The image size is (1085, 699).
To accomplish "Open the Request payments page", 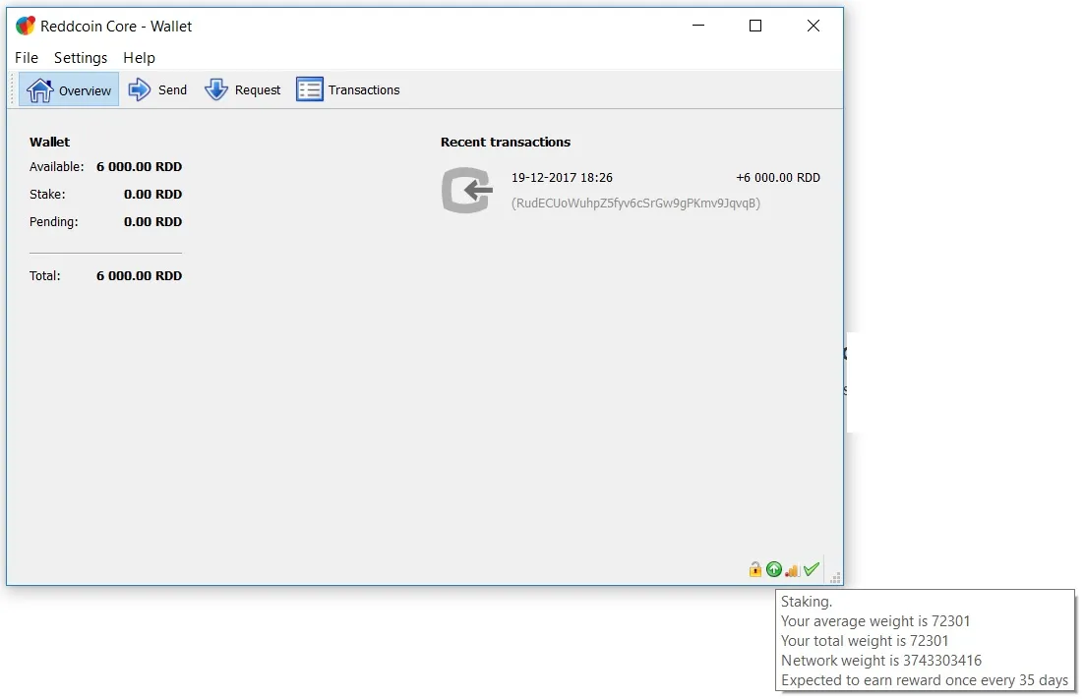I will coord(243,89).
